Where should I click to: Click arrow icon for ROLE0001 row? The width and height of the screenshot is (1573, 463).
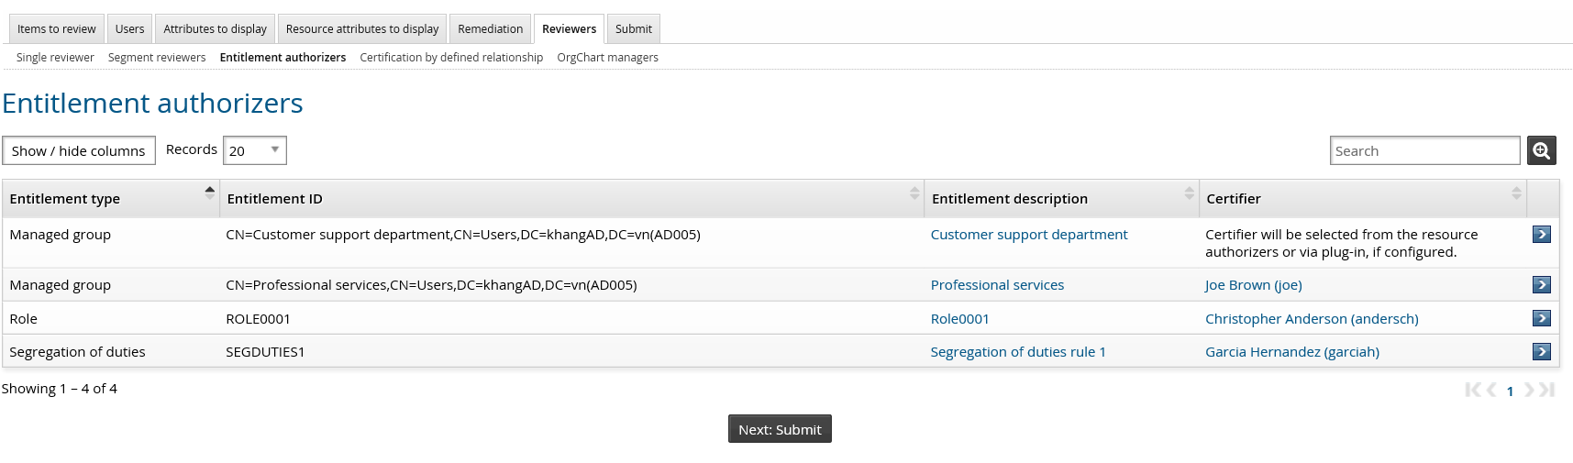point(1541,318)
